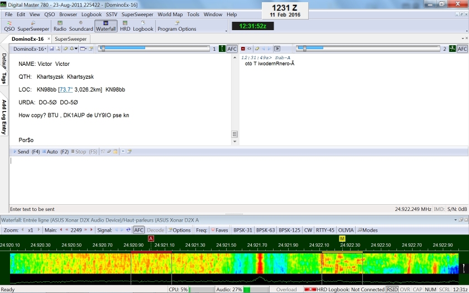Click the text-to-send input area
The height and width of the screenshot is (293, 469).
pyautogui.click(x=223, y=179)
